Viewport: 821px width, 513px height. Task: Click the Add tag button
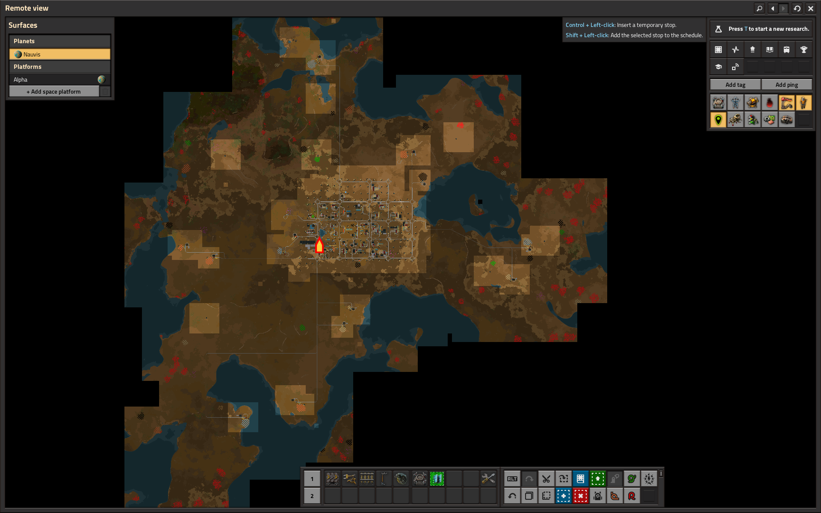click(735, 85)
